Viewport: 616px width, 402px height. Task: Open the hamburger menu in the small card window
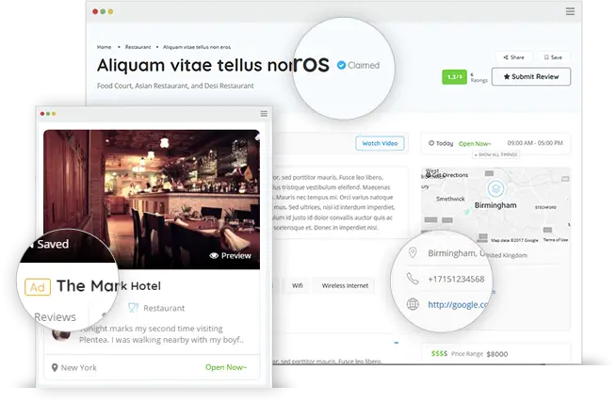pyautogui.click(x=264, y=114)
